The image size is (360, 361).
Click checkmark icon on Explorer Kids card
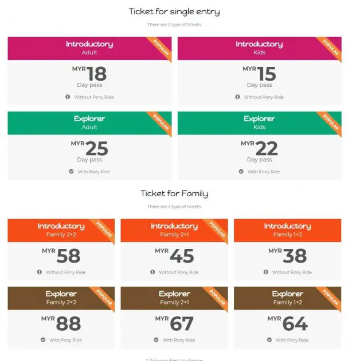pyautogui.click(x=241, y=172)
